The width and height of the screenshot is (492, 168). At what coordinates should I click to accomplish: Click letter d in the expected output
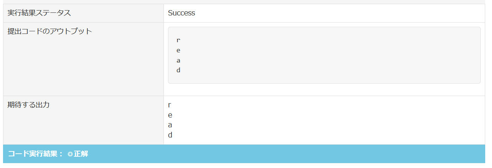click(170, 135)
